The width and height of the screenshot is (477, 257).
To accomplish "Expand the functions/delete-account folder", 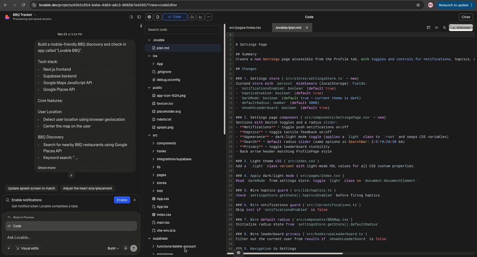I will click(153, 246).
